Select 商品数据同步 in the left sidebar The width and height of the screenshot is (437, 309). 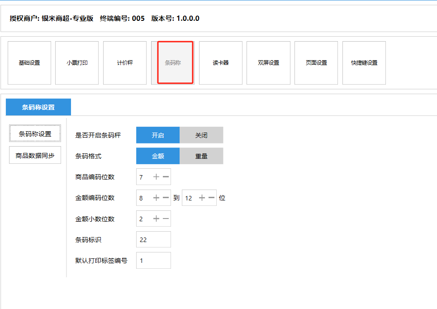(35, 155)
